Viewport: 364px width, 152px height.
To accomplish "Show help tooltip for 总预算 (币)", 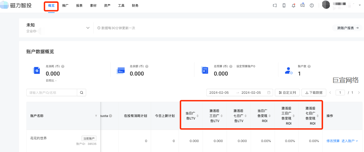I will [231, 67].
